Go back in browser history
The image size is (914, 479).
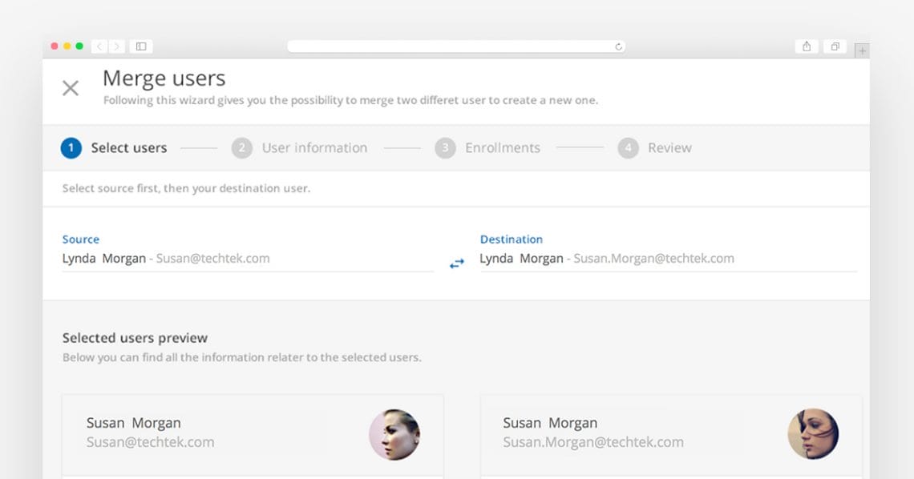pos(100,46)
